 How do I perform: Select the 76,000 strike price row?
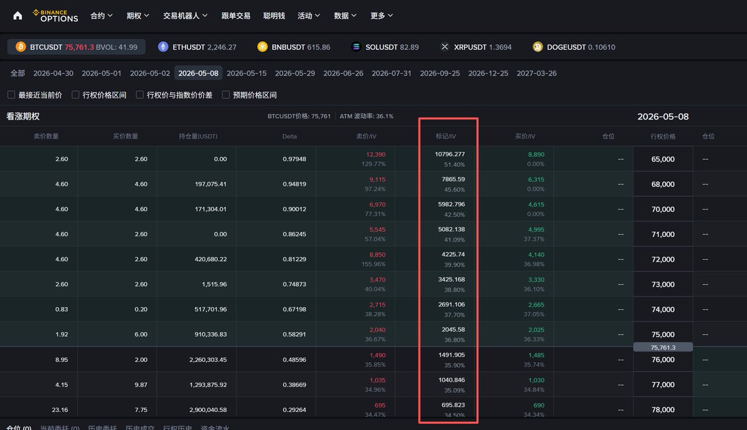pos(374,360)
